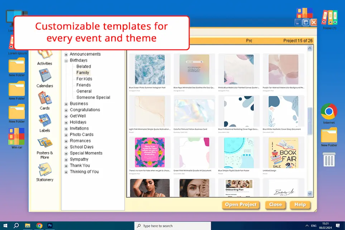The image size is (345, 230).
Task: Select the Belated birthday subcategory
Action: tap(83, 67)
